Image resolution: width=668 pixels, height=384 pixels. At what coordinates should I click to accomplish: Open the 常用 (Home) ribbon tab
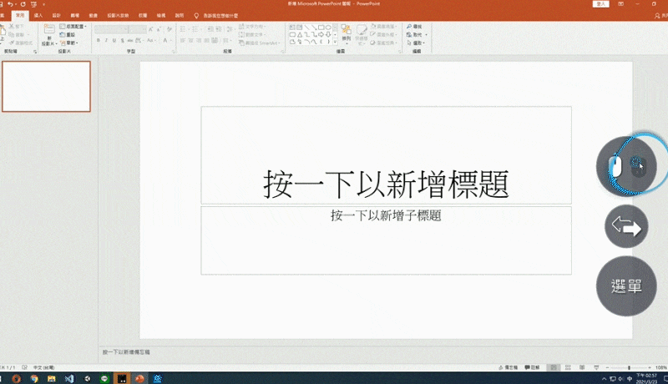pyautogui.click(x=20, y=15)
